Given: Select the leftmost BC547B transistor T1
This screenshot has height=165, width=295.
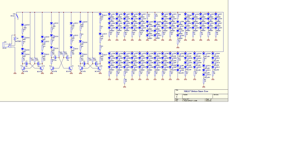Looking at the screenshot, I should point(23,68).
